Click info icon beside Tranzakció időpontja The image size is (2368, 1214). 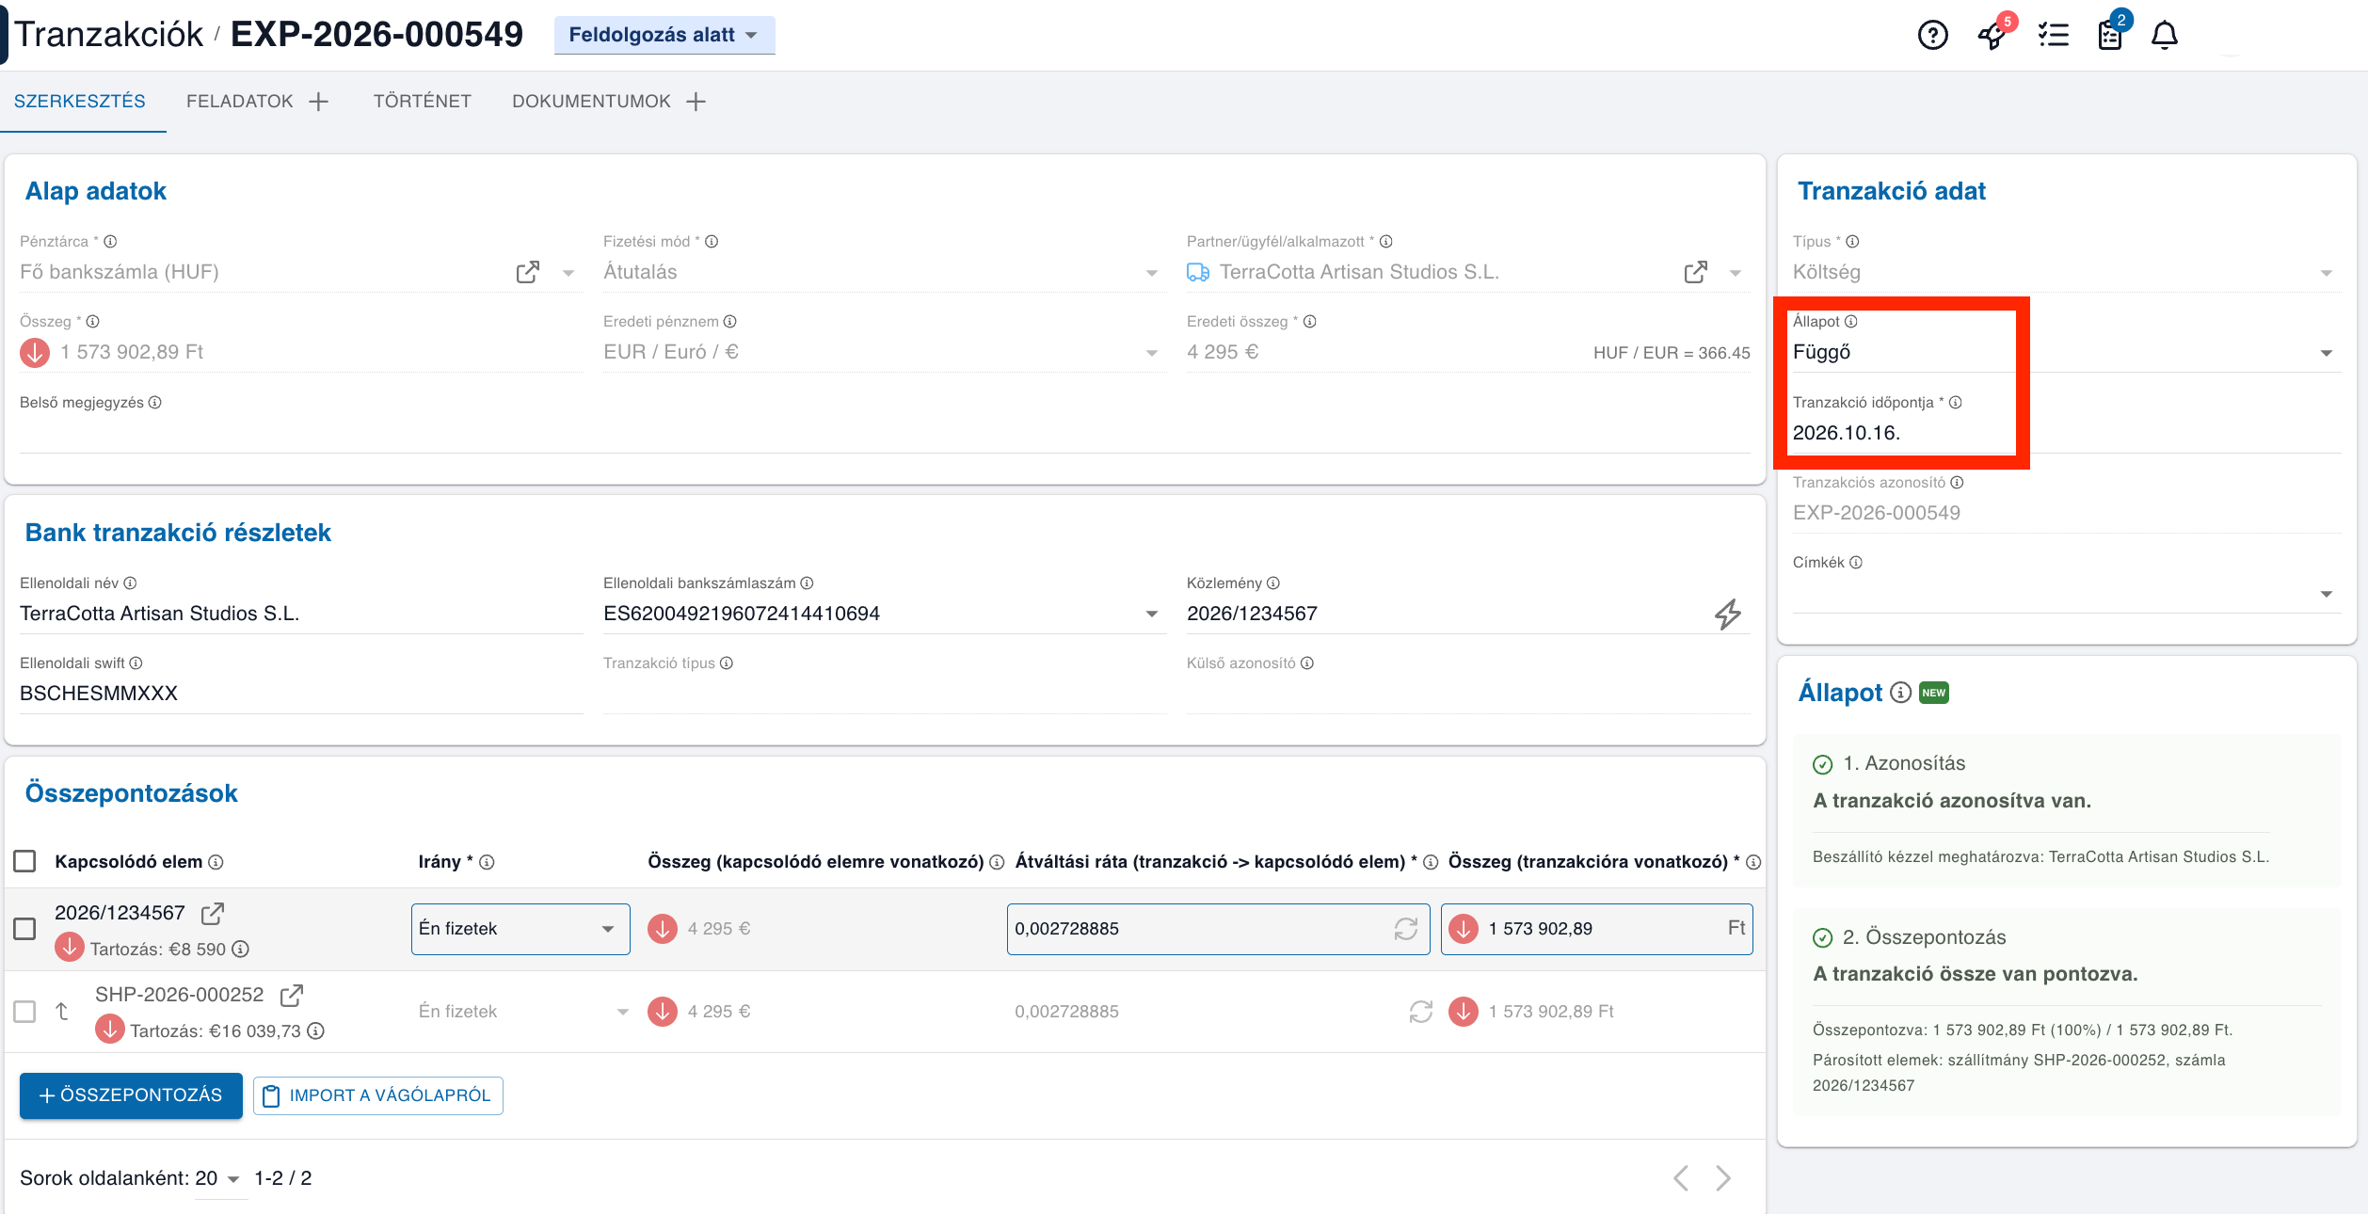pyautogui.click(x=1956, y=403)
